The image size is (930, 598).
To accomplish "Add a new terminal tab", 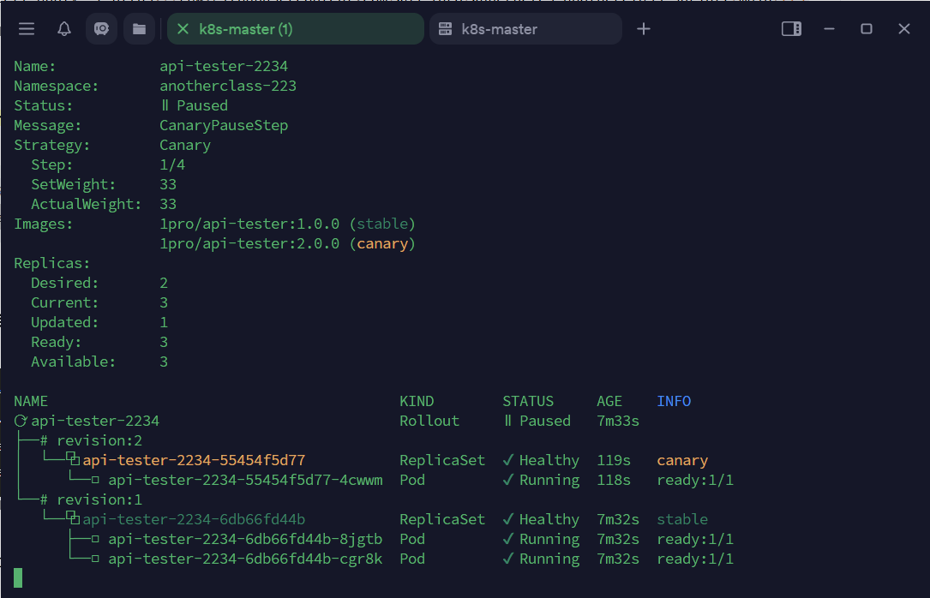I will (x=644, y=29).
